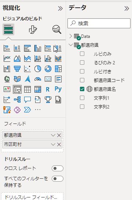Select the Power Automate visual
132x200 pixels.
tap(27, 110)
